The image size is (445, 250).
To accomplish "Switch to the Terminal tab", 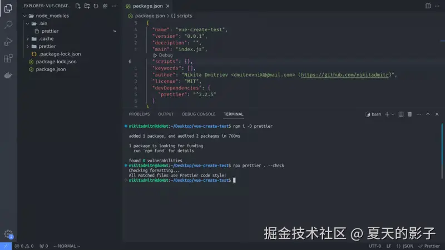I will (233, 114).
